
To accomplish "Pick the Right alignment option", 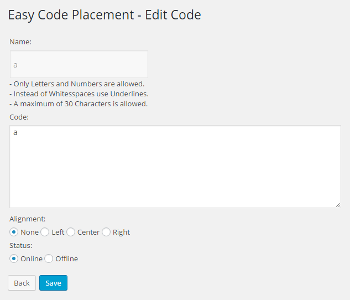I will click(x=106, y=232).
